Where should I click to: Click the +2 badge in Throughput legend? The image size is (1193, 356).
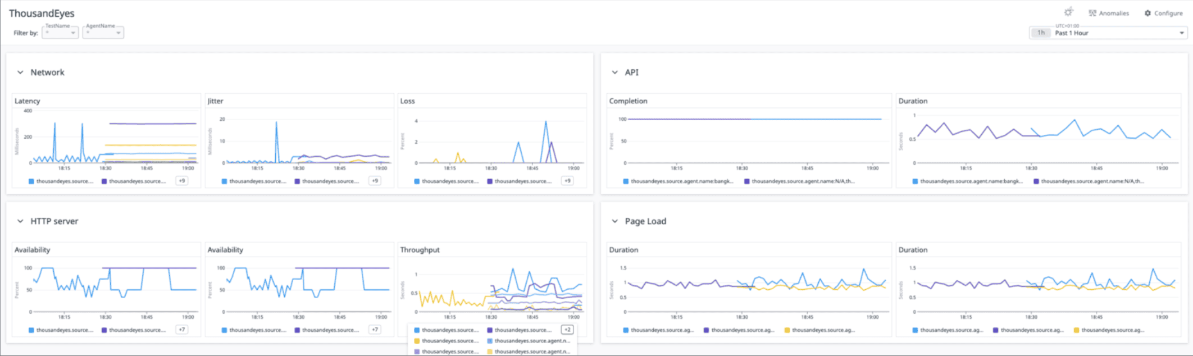click(x=567, y=330)
